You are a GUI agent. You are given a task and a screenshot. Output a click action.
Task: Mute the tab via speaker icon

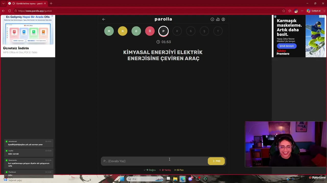(x=14, y=4)
